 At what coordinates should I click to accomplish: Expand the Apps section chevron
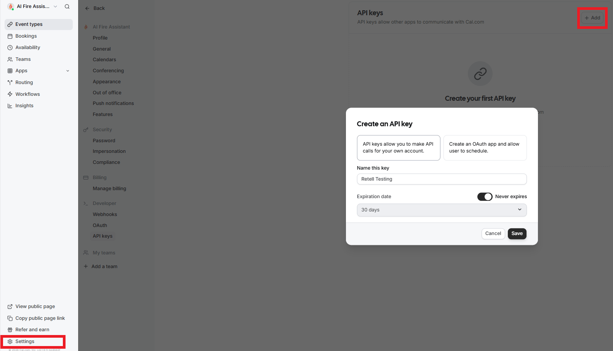(68, 71)
